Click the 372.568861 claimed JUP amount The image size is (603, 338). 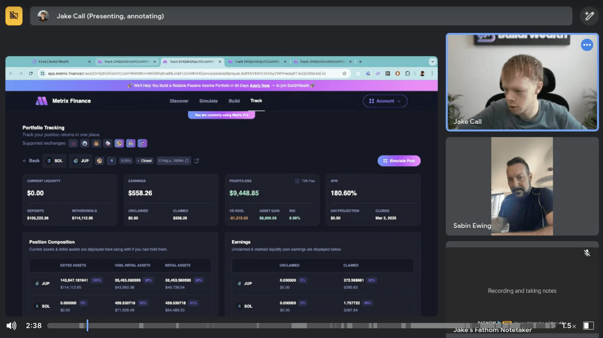[353, 280]
